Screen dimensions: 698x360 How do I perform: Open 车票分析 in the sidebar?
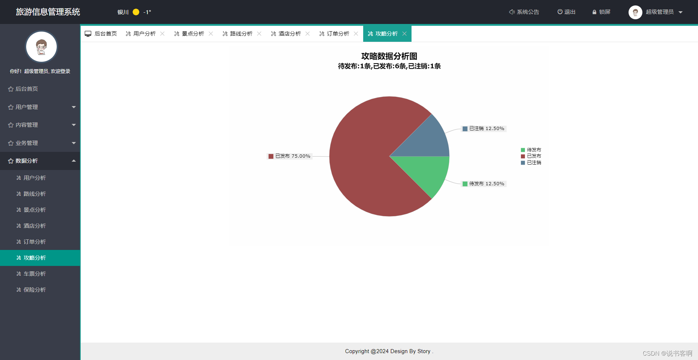pos(40,274)
